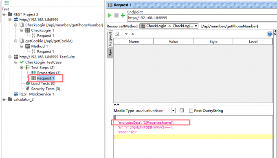Click the icon next to Media Type dropdown

(x=182, y=111)
